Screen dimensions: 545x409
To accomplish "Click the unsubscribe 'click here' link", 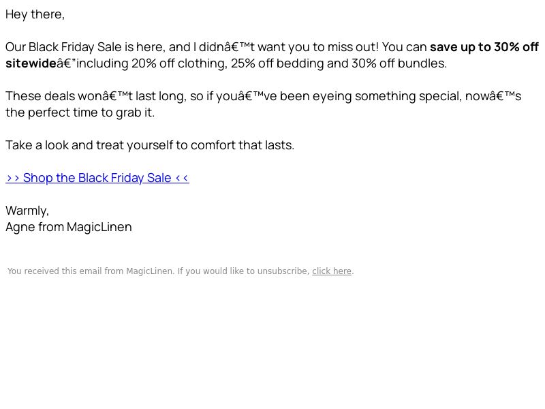I will click(x=332, y=271).
